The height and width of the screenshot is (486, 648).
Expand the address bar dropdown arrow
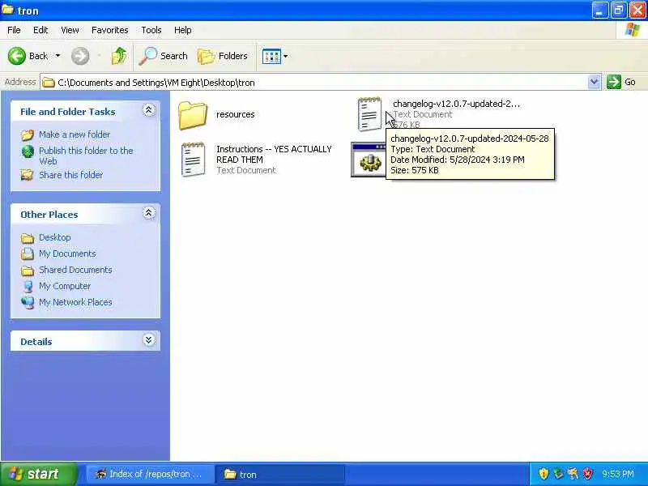pos(594,83)
